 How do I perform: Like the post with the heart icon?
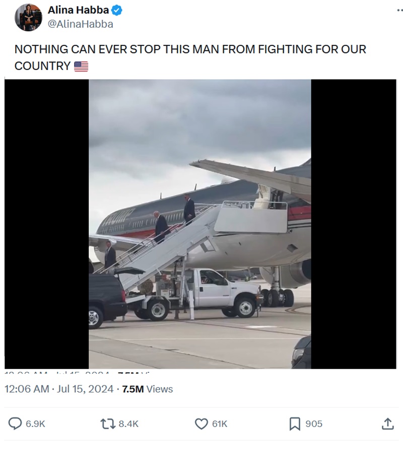[201, 424]
